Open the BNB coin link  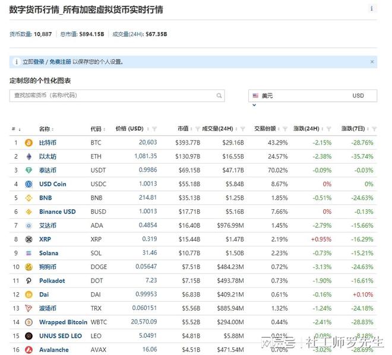pyautogui.click(x=46, y=198)
